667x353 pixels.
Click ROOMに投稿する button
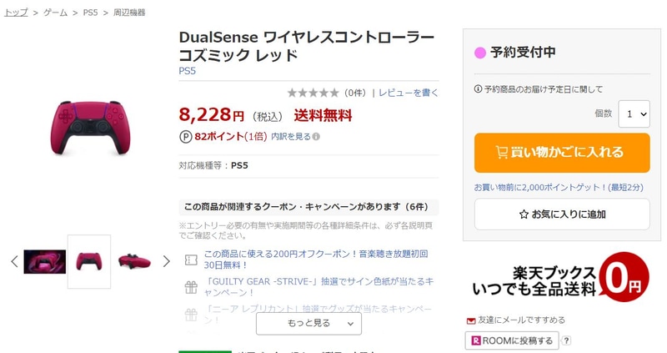click(511, 340)
